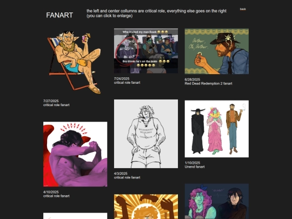Screen dimensions: 292x219
Task: Click the Red Dead Redemption 2 fanart caption
Action: pos(208,82)
